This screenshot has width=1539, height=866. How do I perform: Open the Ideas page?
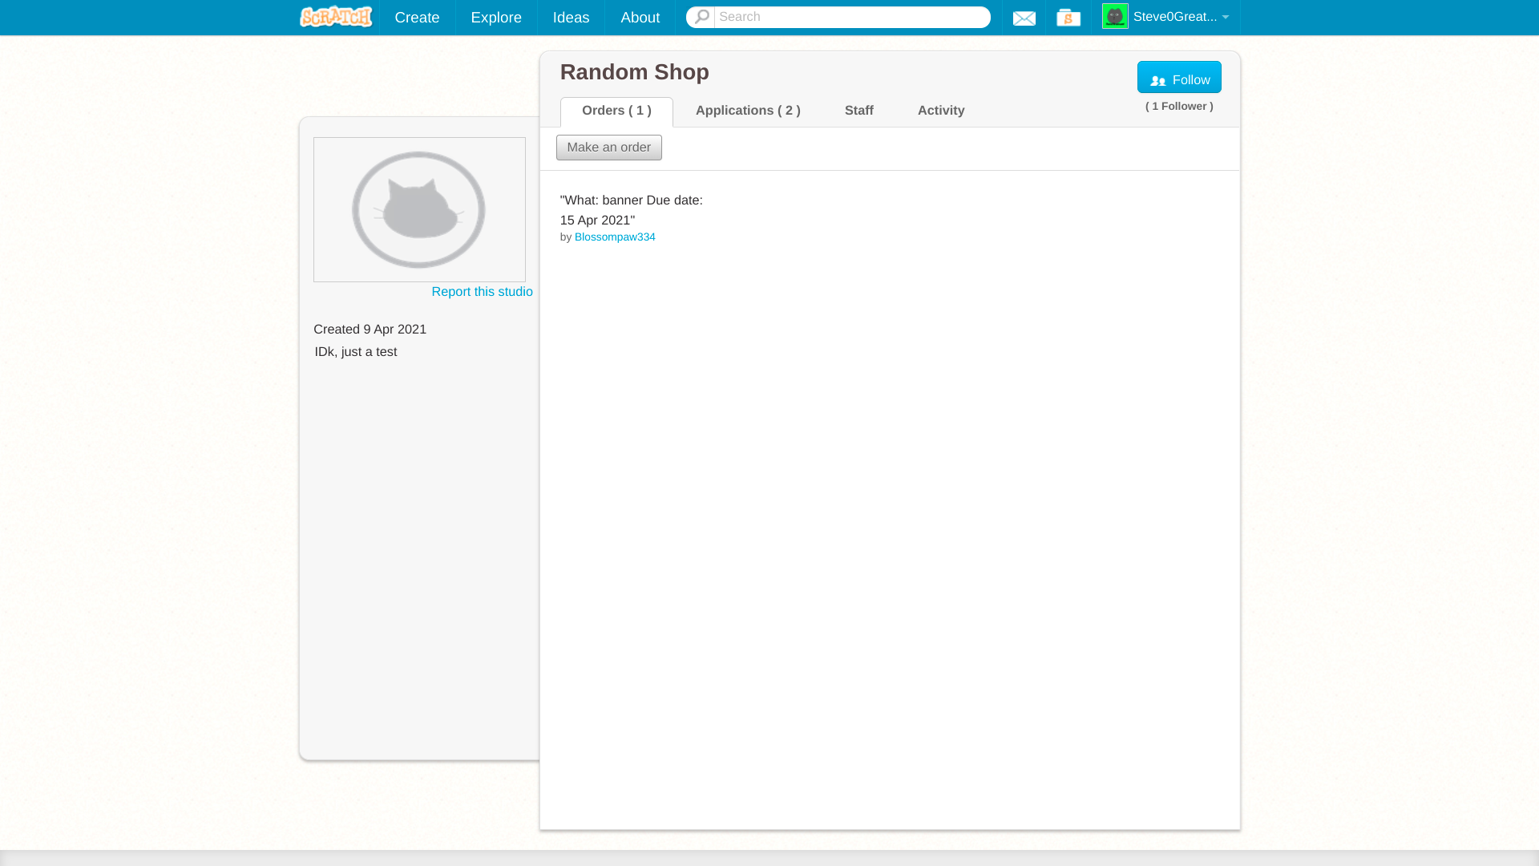571,18
